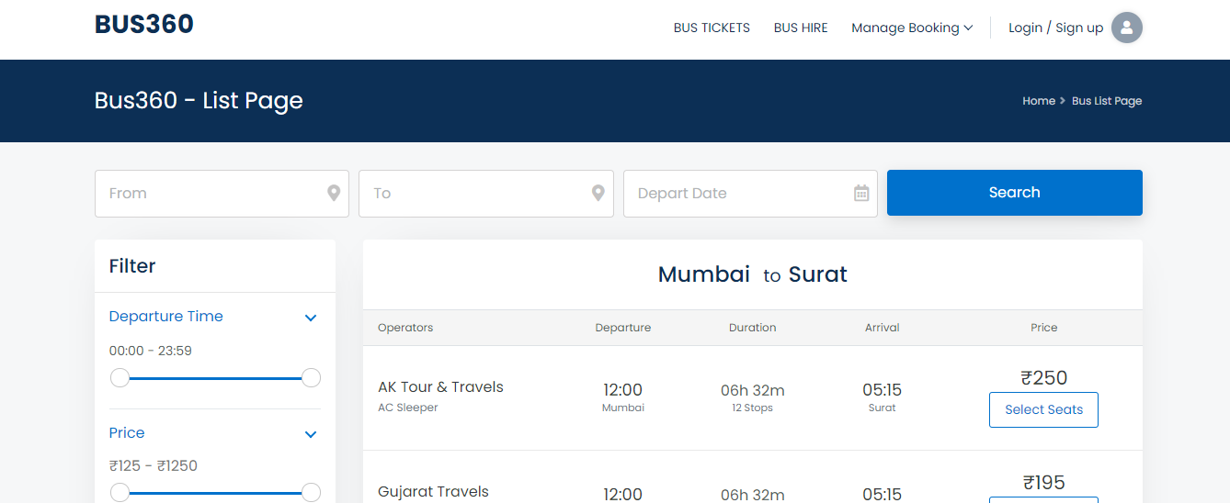Follow the Home breadcrumb link
Viewport: 1230px width, 503px height.
click(1039, 101)
